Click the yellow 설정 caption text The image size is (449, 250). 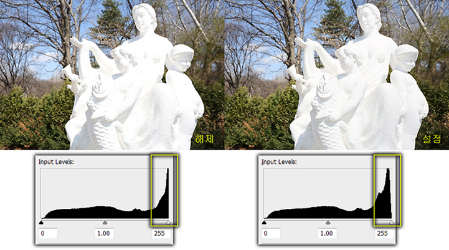(432, 139)
